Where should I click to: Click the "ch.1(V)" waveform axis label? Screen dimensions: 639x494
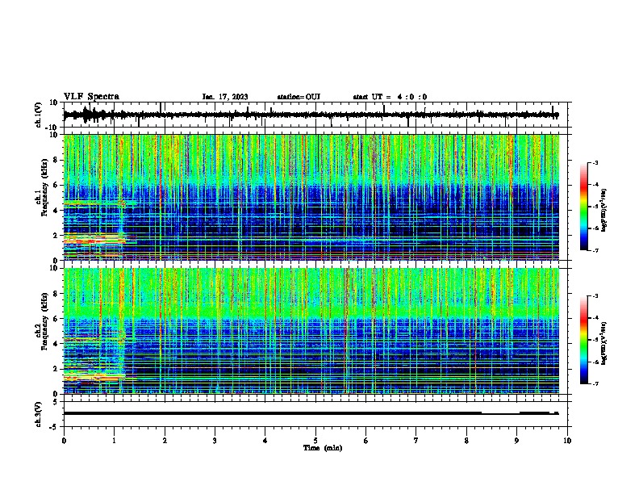(39, 115)
